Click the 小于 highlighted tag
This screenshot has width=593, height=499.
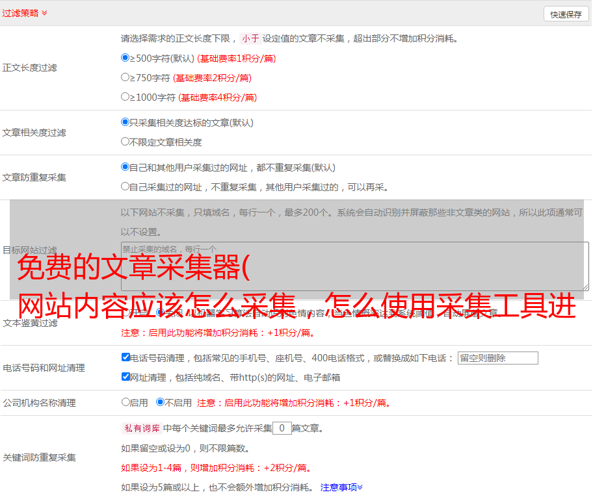pyautogui.click(x=250, y=38)
